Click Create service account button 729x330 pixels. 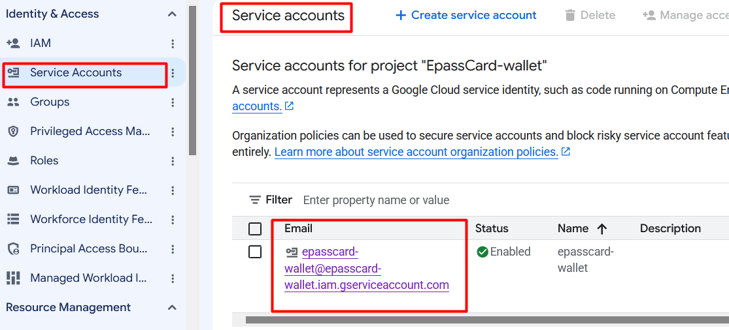[x=466, y=15]
